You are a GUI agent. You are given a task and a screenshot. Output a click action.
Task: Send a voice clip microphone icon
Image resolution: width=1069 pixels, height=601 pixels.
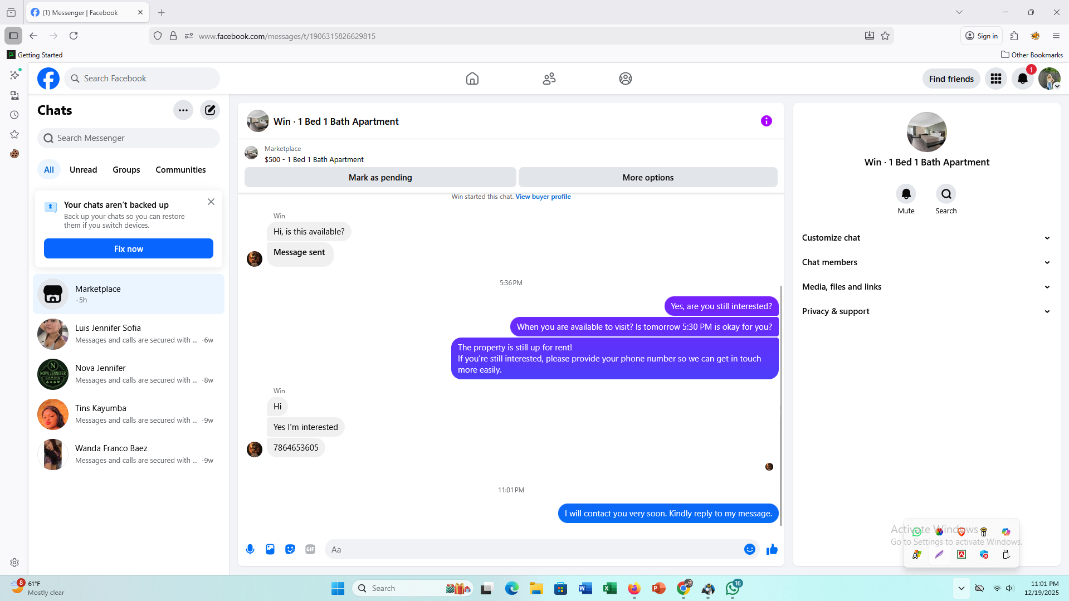click(250, 549)
